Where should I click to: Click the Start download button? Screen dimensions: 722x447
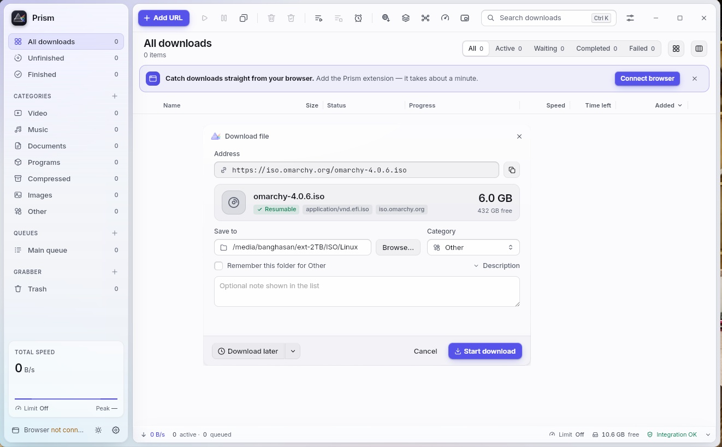pyautogui.click(x=485, y=351)
